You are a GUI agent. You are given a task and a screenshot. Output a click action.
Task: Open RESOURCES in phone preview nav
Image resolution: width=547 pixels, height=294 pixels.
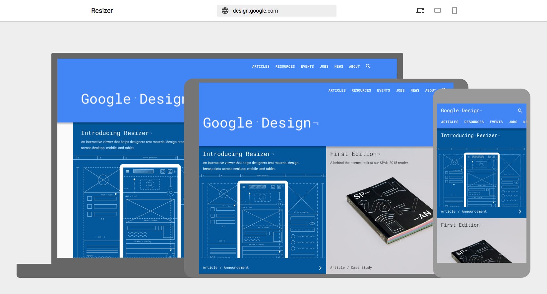pyautogui.click(x=474, y=122)
